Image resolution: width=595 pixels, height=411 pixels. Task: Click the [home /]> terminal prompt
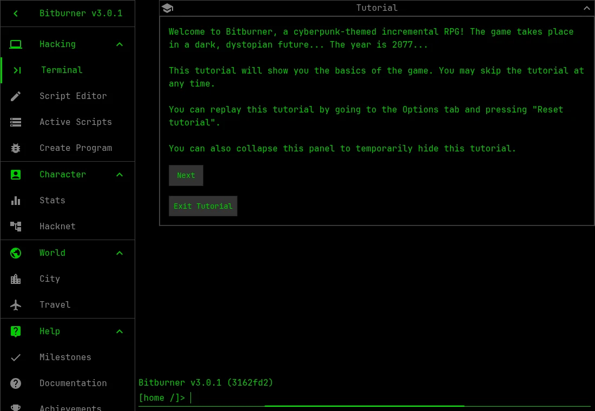[162, 397]
